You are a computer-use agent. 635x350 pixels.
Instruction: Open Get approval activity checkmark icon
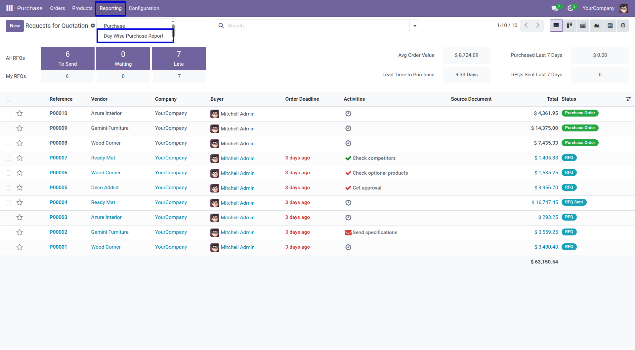click(348, 188)
